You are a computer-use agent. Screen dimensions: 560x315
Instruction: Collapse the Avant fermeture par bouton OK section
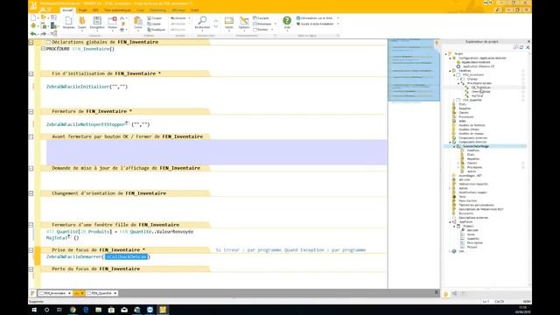[31, 136]
